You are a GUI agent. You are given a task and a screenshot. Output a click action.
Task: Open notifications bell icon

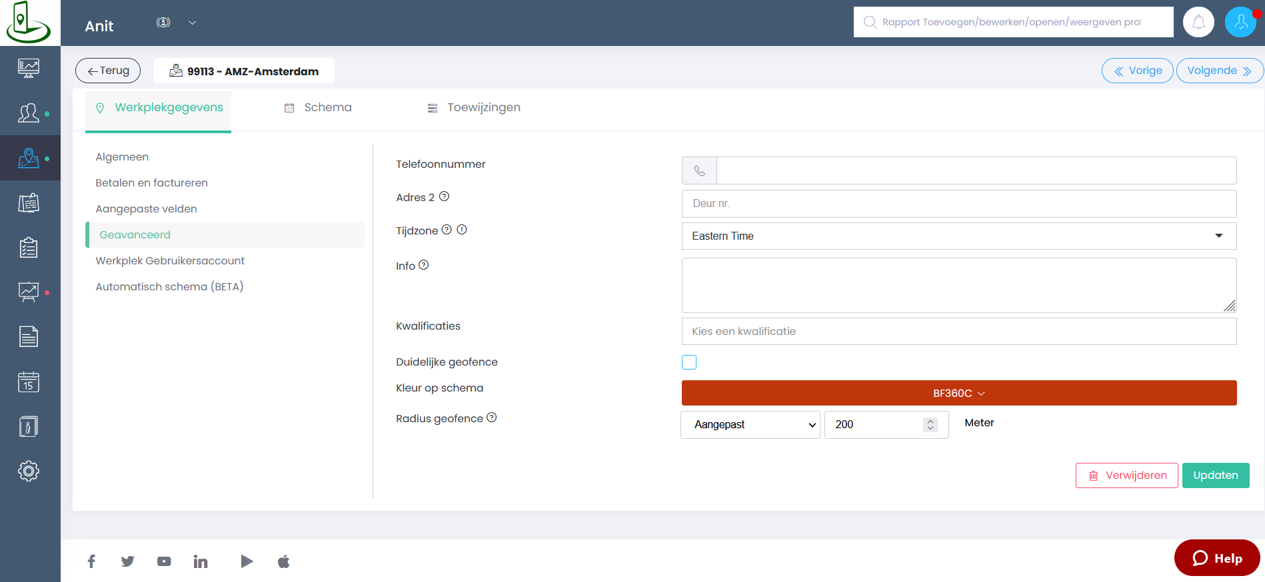point(1198,22)
